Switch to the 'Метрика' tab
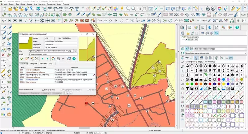The image size is (248, 134). [x=33, y=63]
